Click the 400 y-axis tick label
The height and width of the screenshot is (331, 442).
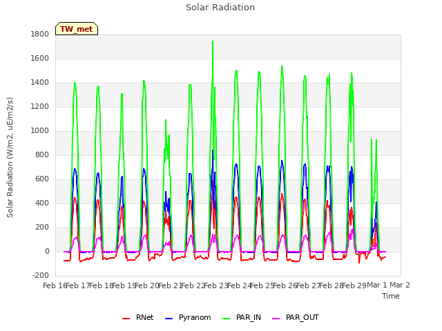[42, 203]
